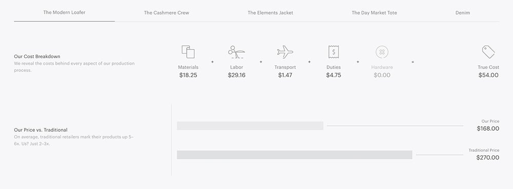
Task: Click the $54.00 True Cost amount
Action: (488, 75)
